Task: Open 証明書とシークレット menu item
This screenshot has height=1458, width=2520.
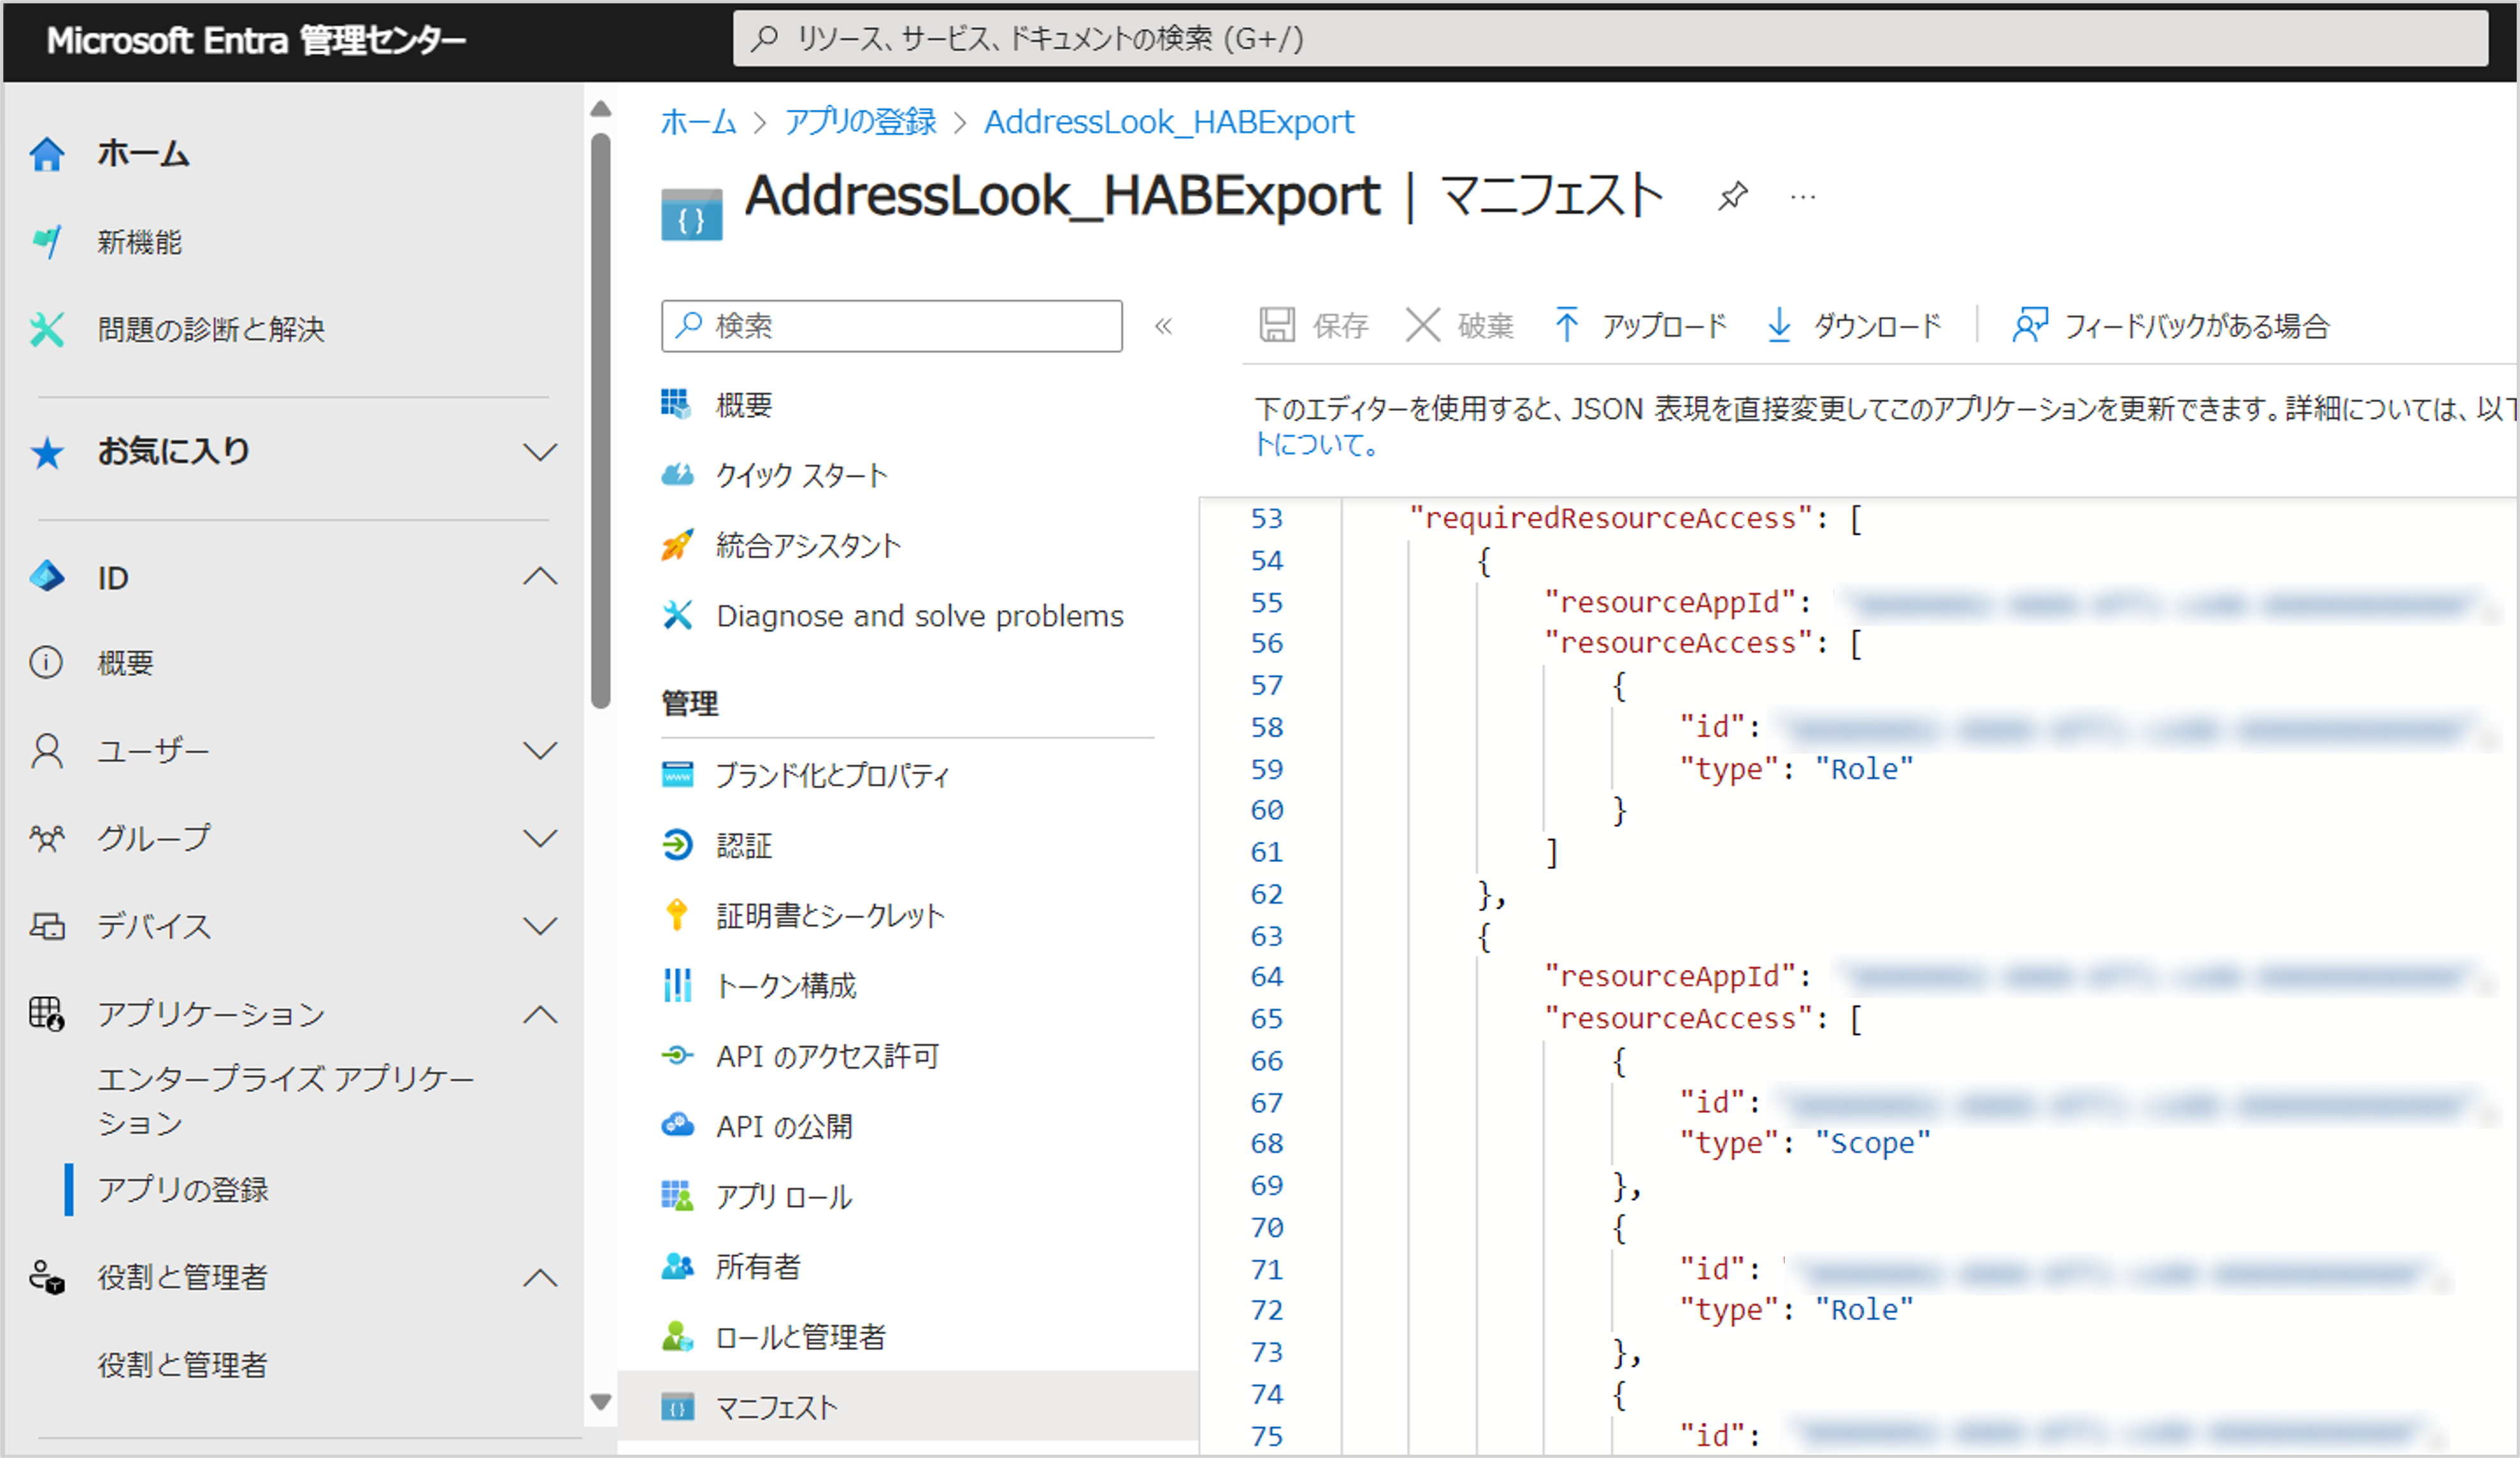Action: point(829,915)
